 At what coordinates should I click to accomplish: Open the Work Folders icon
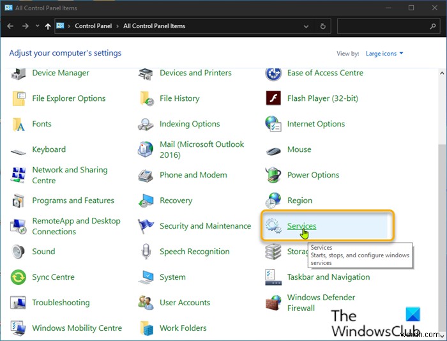(146, 328)
